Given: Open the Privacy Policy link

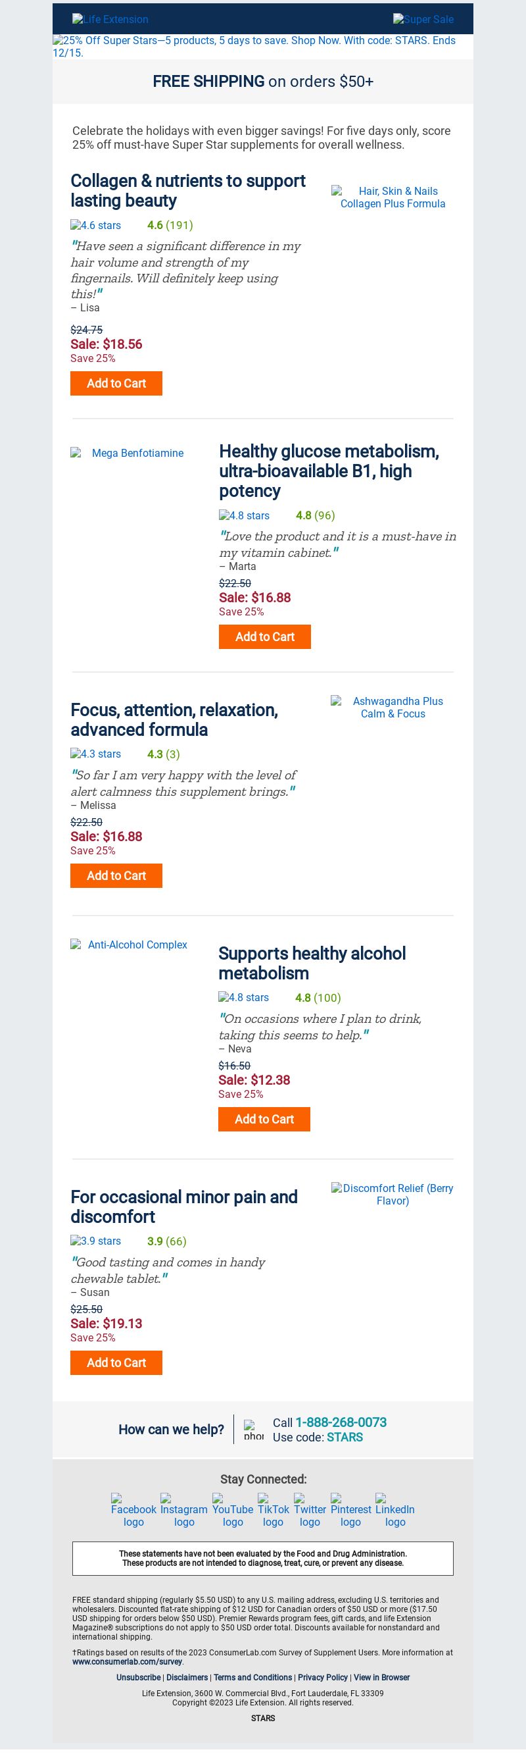Looking at the screenshot, I should pos(322,1677).
